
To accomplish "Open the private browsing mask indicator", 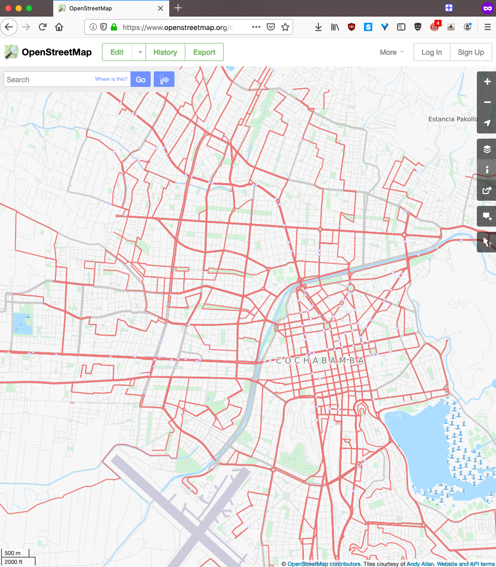I will pos(487,8).
